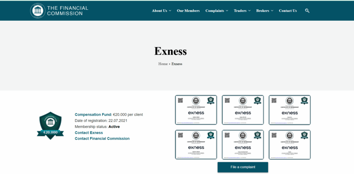The height and width of the screenshot is (174, 354).
Task: Open the Contact Exness link
Action: pos(89,132)
